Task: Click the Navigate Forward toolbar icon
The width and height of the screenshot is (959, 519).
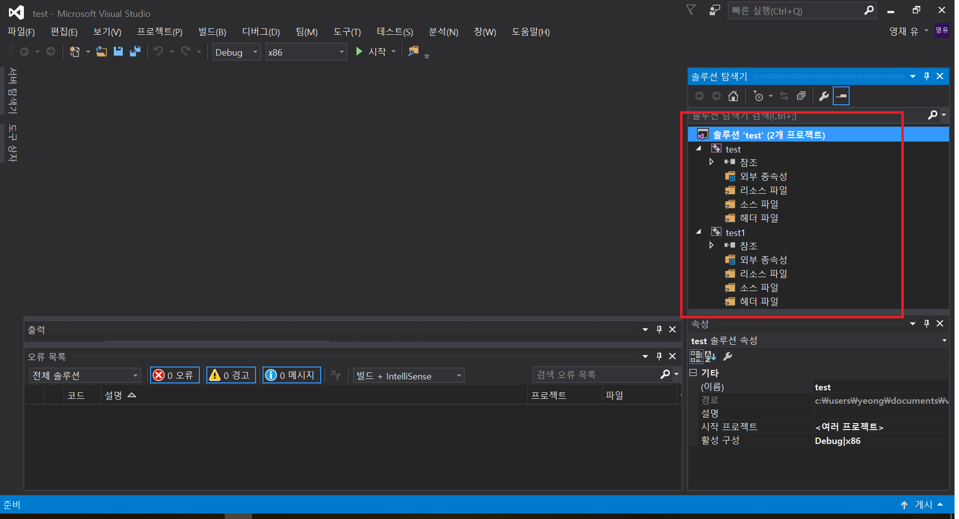Action: pyautogui.click(x=51, y=52)
